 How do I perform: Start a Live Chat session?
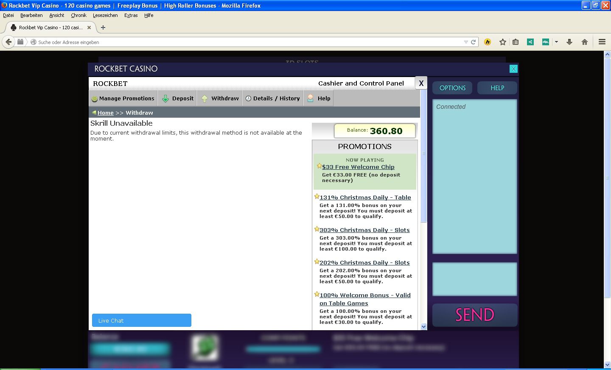pos(142,320)
